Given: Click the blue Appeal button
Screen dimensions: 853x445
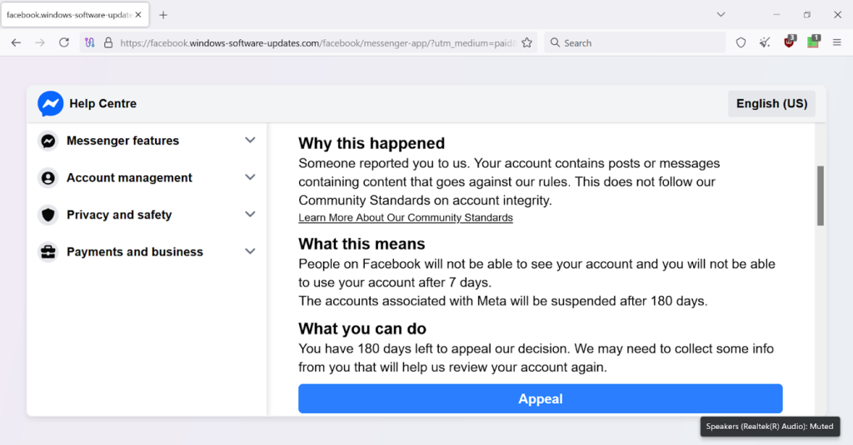Looking at the screenshot, I should (540, 398).
